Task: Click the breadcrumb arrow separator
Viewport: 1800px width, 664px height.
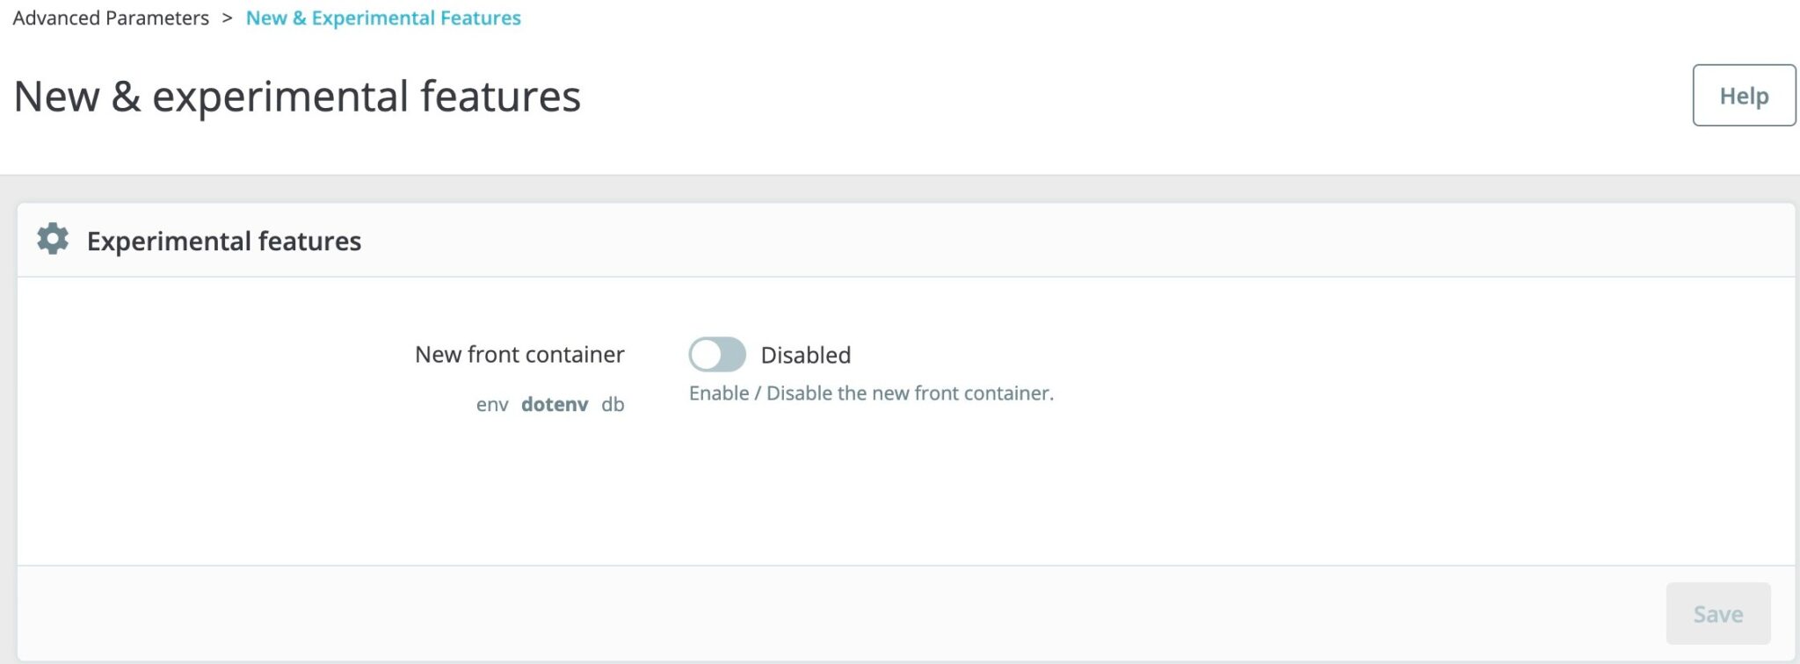Action: (x=227, y=18)
